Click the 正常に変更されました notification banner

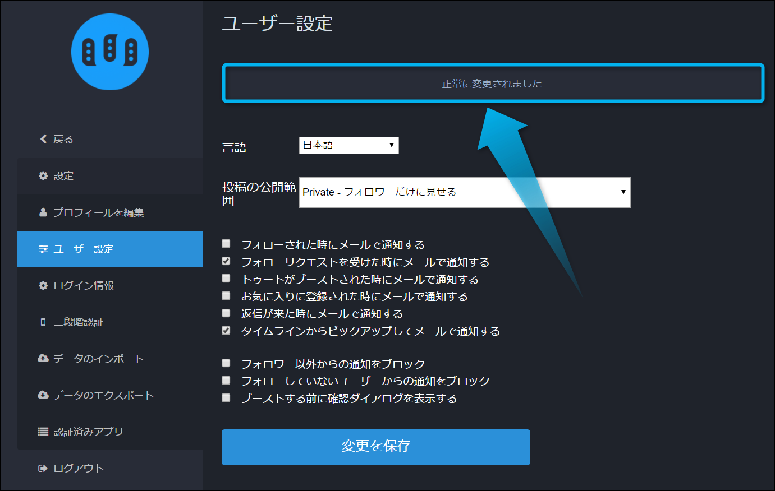tap(493, 84)
